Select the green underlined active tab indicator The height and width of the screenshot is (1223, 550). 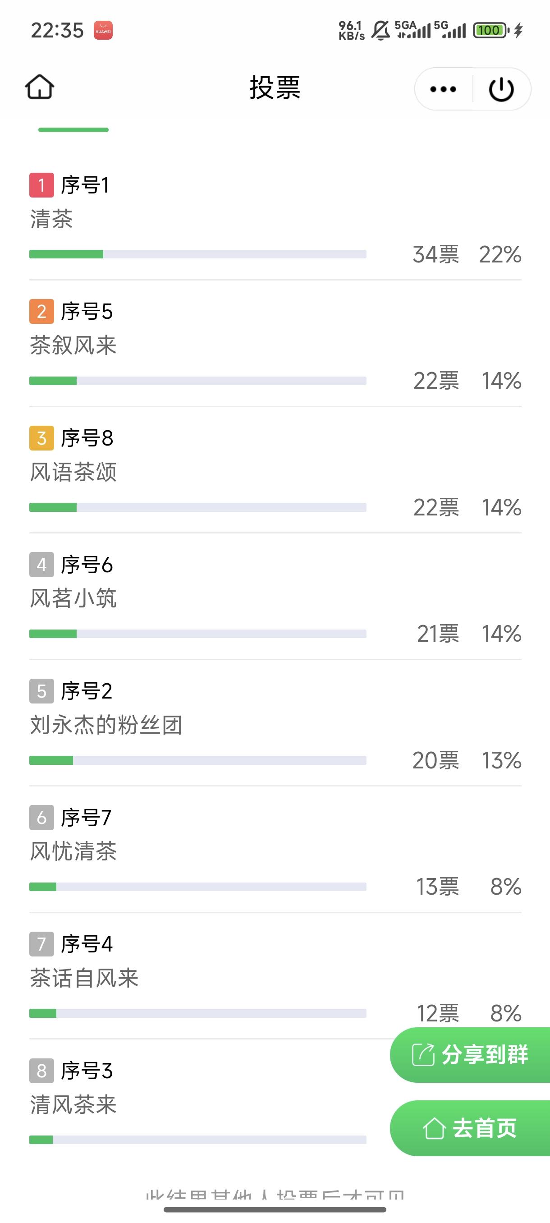(x=73, y=130)
